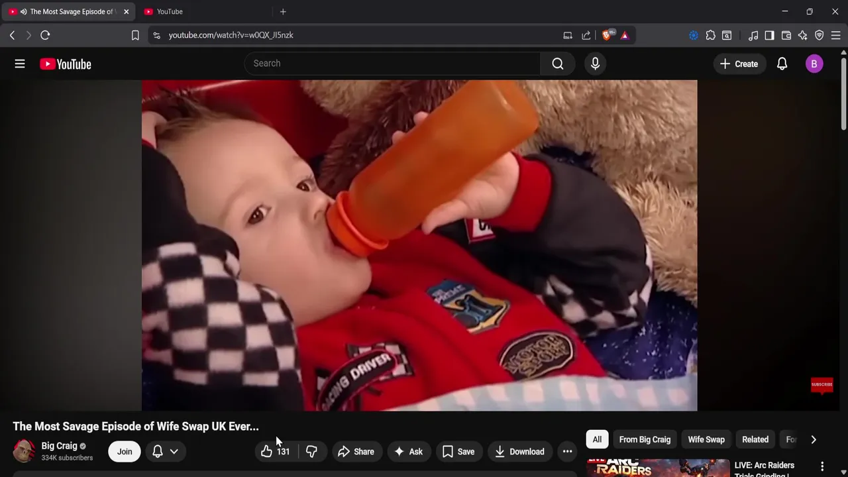The width and height of the screenshot is (848, 477).
Task: Dislike the video with thumbs down
Action: pos(311,452)
